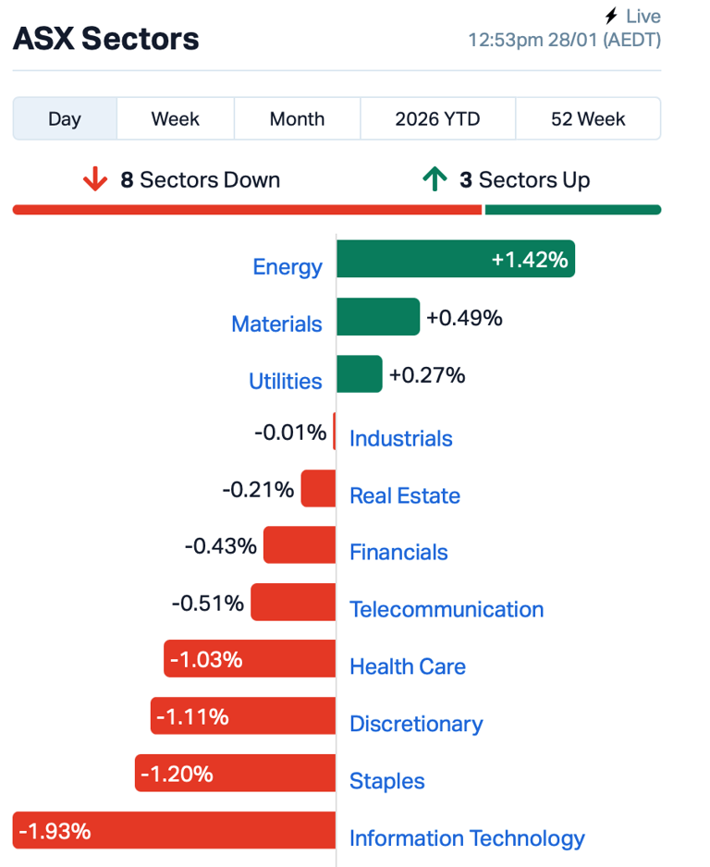Select the Industrials sector

[399, 438]
